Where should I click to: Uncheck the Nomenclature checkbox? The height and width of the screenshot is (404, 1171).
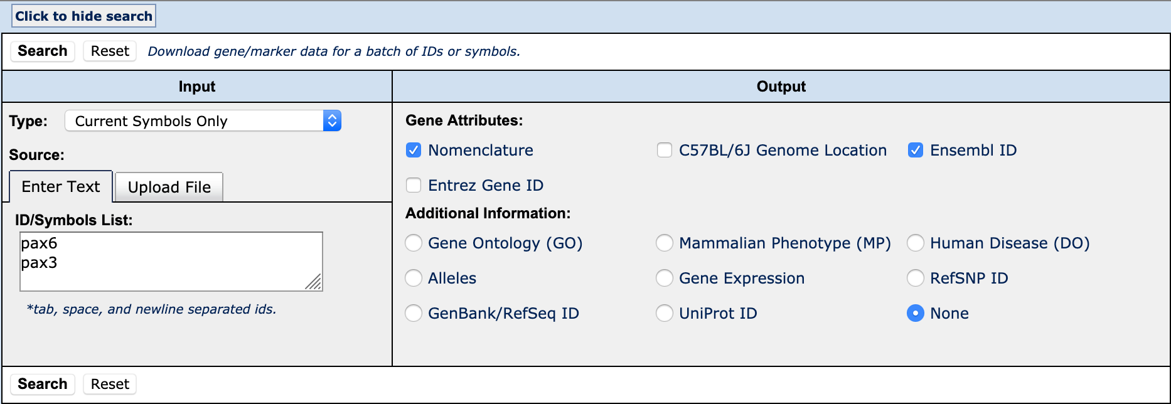coord(414,150)
